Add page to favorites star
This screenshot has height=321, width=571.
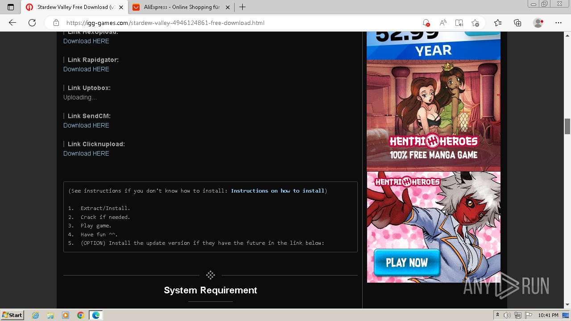(476, 23)
